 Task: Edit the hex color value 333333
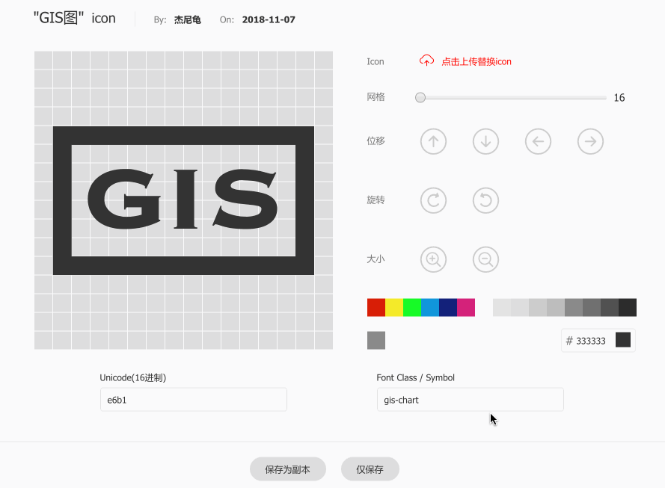(x=590, y=340)
